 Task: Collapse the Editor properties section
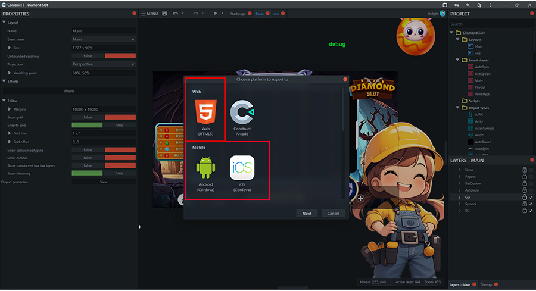(4, 101)
